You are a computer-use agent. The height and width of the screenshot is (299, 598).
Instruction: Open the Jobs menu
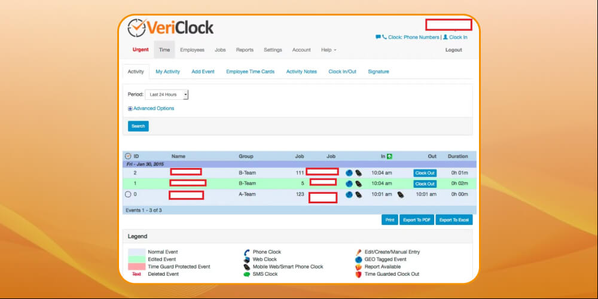pos(220,50)
